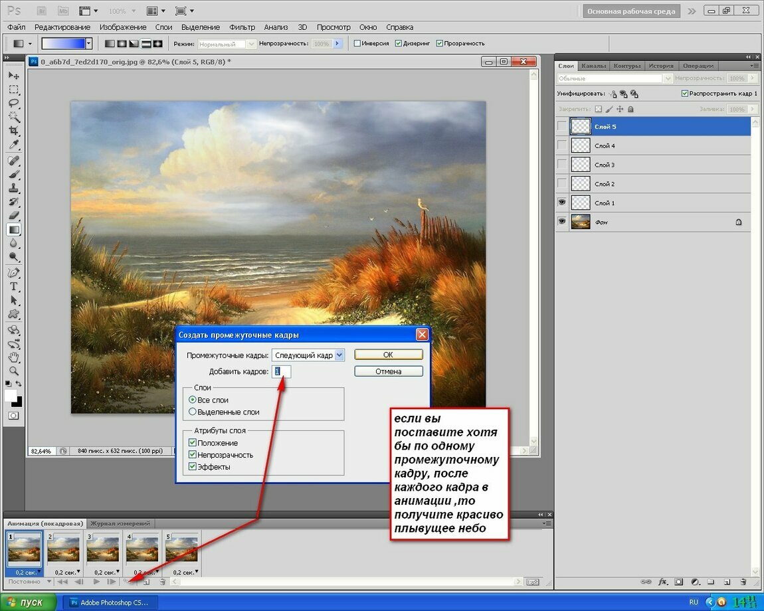Image resolution: width=764 pixels, height=611 pixels.
Task: Choose diamond gradient style icon
Action: (x=158, y=44)
